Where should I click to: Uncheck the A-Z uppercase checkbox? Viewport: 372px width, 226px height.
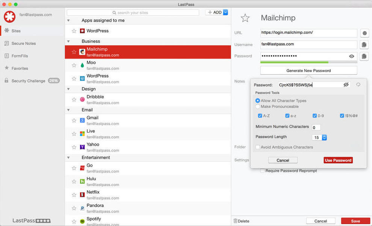[260, 116]
